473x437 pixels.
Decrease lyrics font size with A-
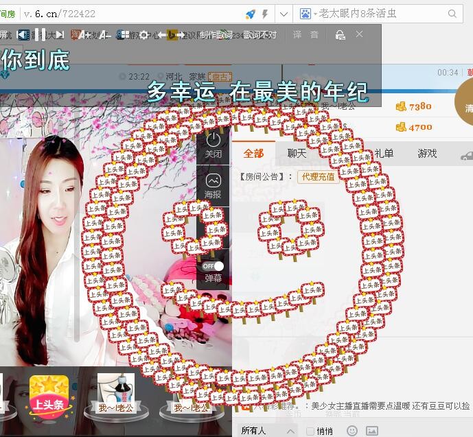[104, 35]
